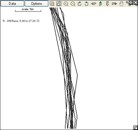Screen dimensions: 138x130
Task: Expand panel using bottom-right corner arrow
Action: coord(135,127)
